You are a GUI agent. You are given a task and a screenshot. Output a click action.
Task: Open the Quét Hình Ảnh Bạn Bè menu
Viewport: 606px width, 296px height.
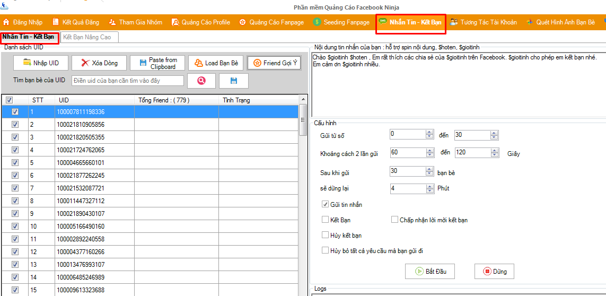pos(560,22)
